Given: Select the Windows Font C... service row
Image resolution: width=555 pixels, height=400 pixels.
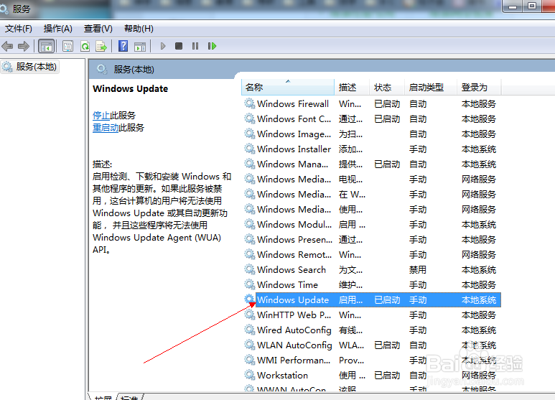Looking at the screenshot, I should click(x=371, y=119).
